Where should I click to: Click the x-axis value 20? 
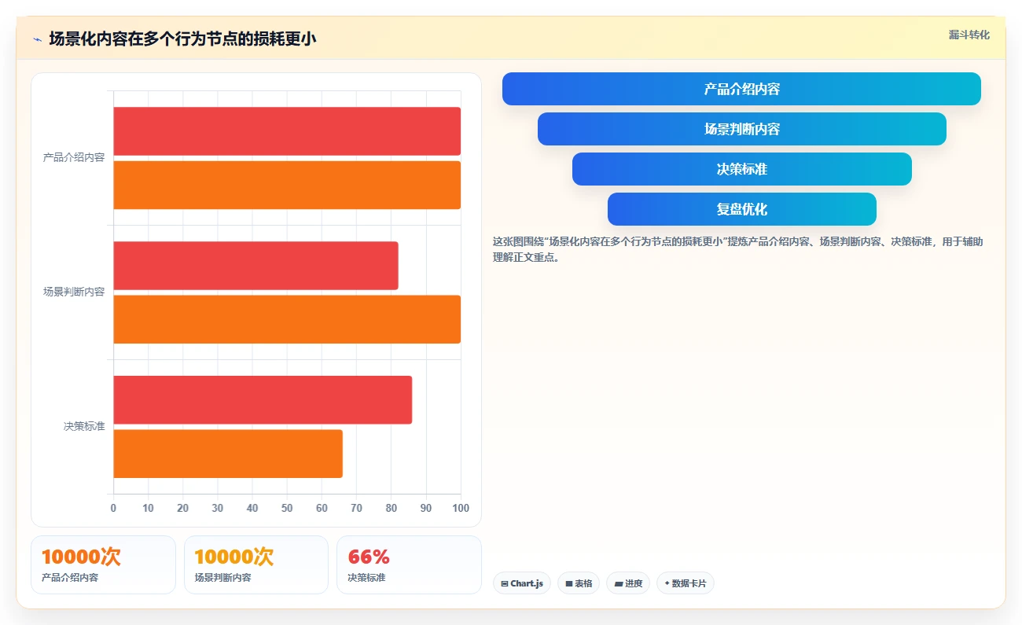(x=182, y=508)
